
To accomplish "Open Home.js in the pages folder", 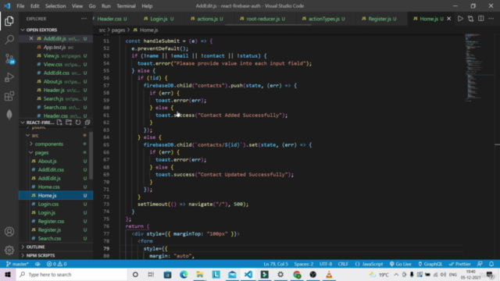I will pyautogui.click(x=55, y=195).
